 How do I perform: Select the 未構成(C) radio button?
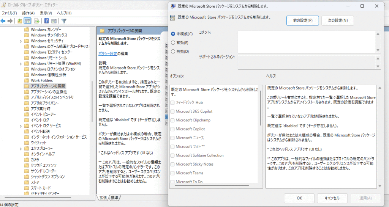pyautogui.click(x=173, y=34)
